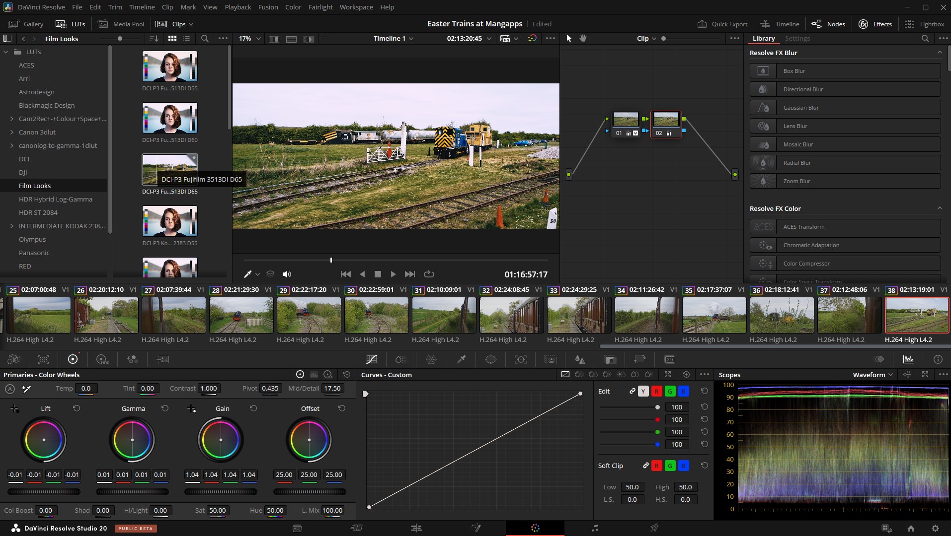This screenshot has height=536, width=951.
Task: Expand the Canon 3dlut folder
Action: 12,132
